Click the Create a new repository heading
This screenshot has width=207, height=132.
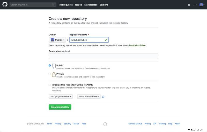point(68,19)
